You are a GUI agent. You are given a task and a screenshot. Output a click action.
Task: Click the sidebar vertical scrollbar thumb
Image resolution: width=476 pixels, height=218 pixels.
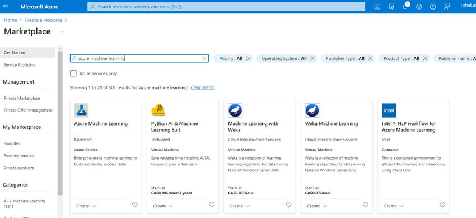[x=60, y=123]
